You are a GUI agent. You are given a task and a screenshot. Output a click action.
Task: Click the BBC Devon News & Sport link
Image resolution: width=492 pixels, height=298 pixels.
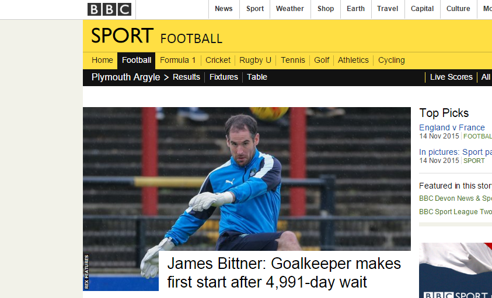(456, 198)
